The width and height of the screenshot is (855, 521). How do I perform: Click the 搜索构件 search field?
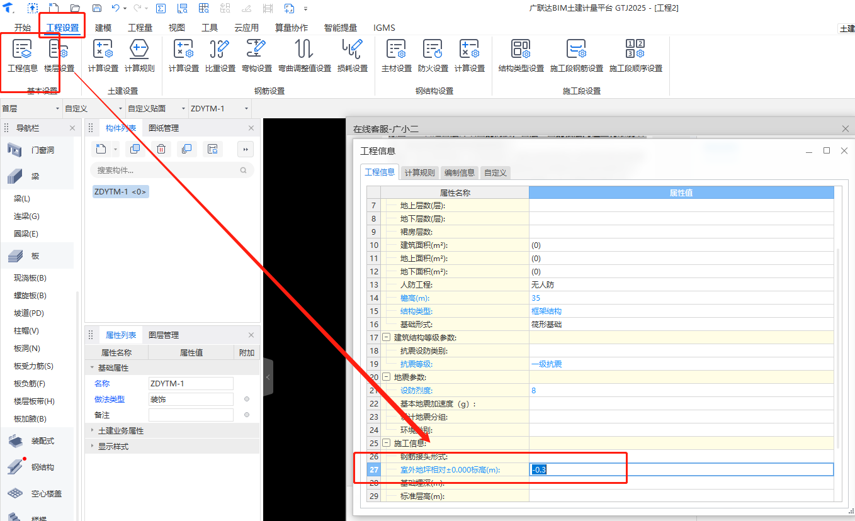172,170
